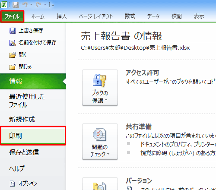
Task: Click the lock and key icon
Action: pos(99,80)
